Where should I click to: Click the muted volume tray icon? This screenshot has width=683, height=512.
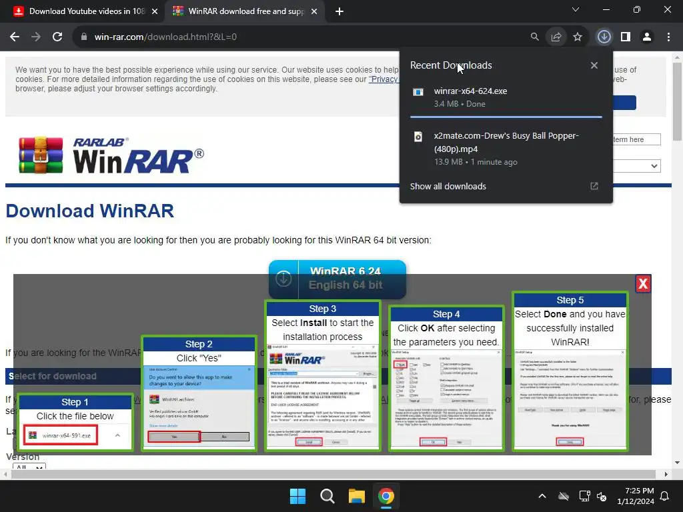pos(602,496)
